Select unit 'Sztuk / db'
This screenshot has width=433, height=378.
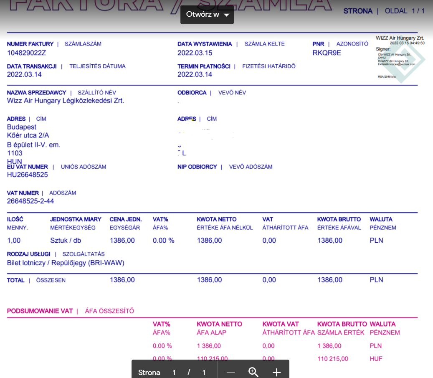point(66,241)
